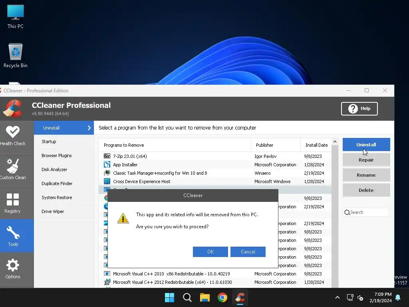Select 7-Zip 23.01 (x64) row text
Image resolution: width=409 pixels, height=307 pixels.
click(130, 156)
